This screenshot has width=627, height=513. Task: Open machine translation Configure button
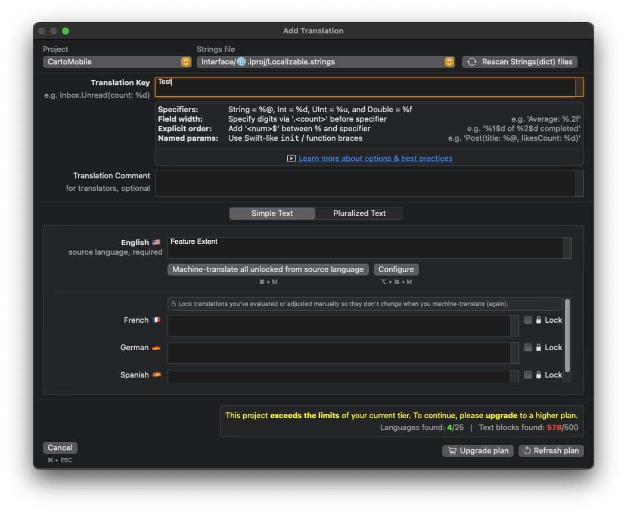[x=396, y=269]
